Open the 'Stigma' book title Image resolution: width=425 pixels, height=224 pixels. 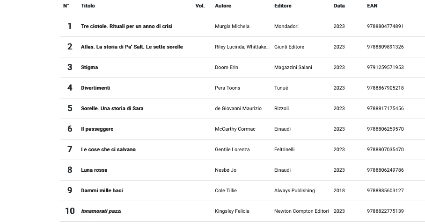89,68
